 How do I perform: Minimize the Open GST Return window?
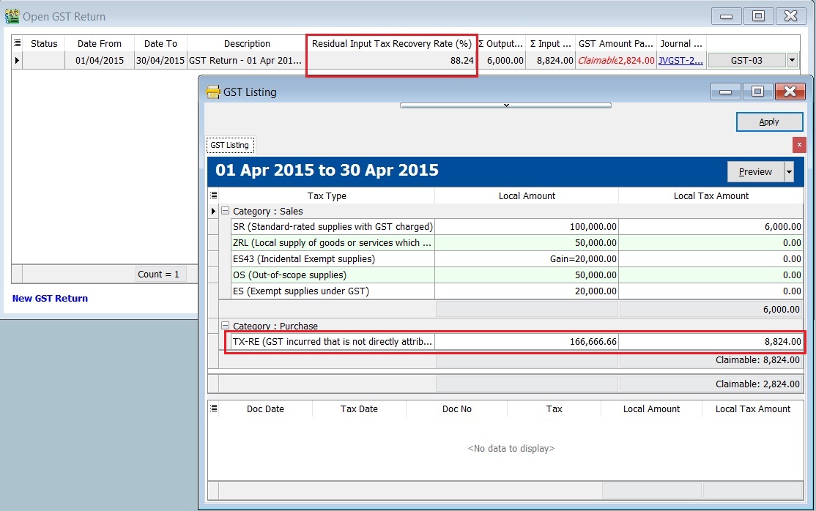click(x=726, y=16)
